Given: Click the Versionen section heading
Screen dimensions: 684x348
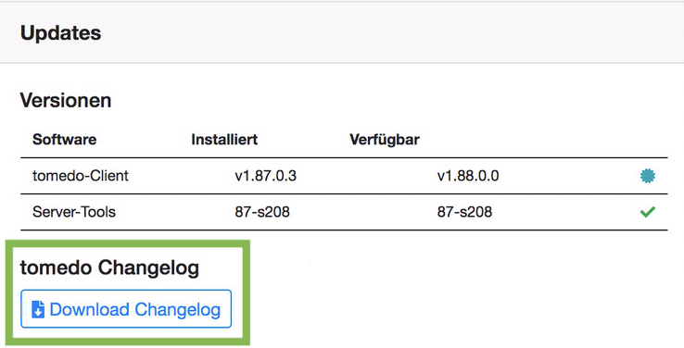Looking at the screenshot, I should [66, 101].
